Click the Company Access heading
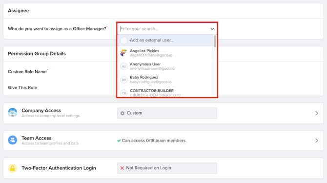Viewport: 327px width, 183px height. coord(41,110)
